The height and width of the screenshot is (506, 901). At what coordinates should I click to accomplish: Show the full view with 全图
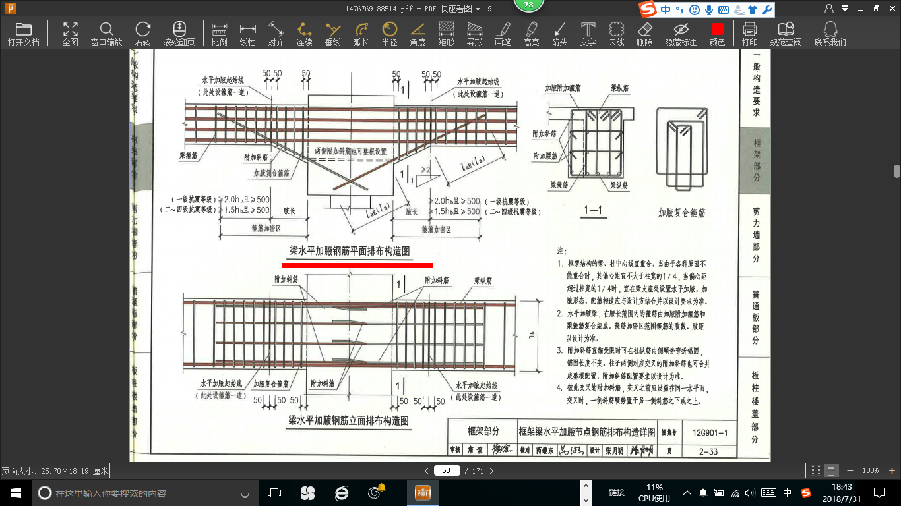(71, 34)
